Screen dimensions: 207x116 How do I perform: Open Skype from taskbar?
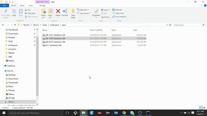tap(132, 113)
